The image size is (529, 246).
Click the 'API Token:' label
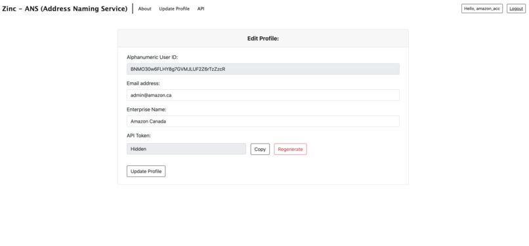point(138,136)
